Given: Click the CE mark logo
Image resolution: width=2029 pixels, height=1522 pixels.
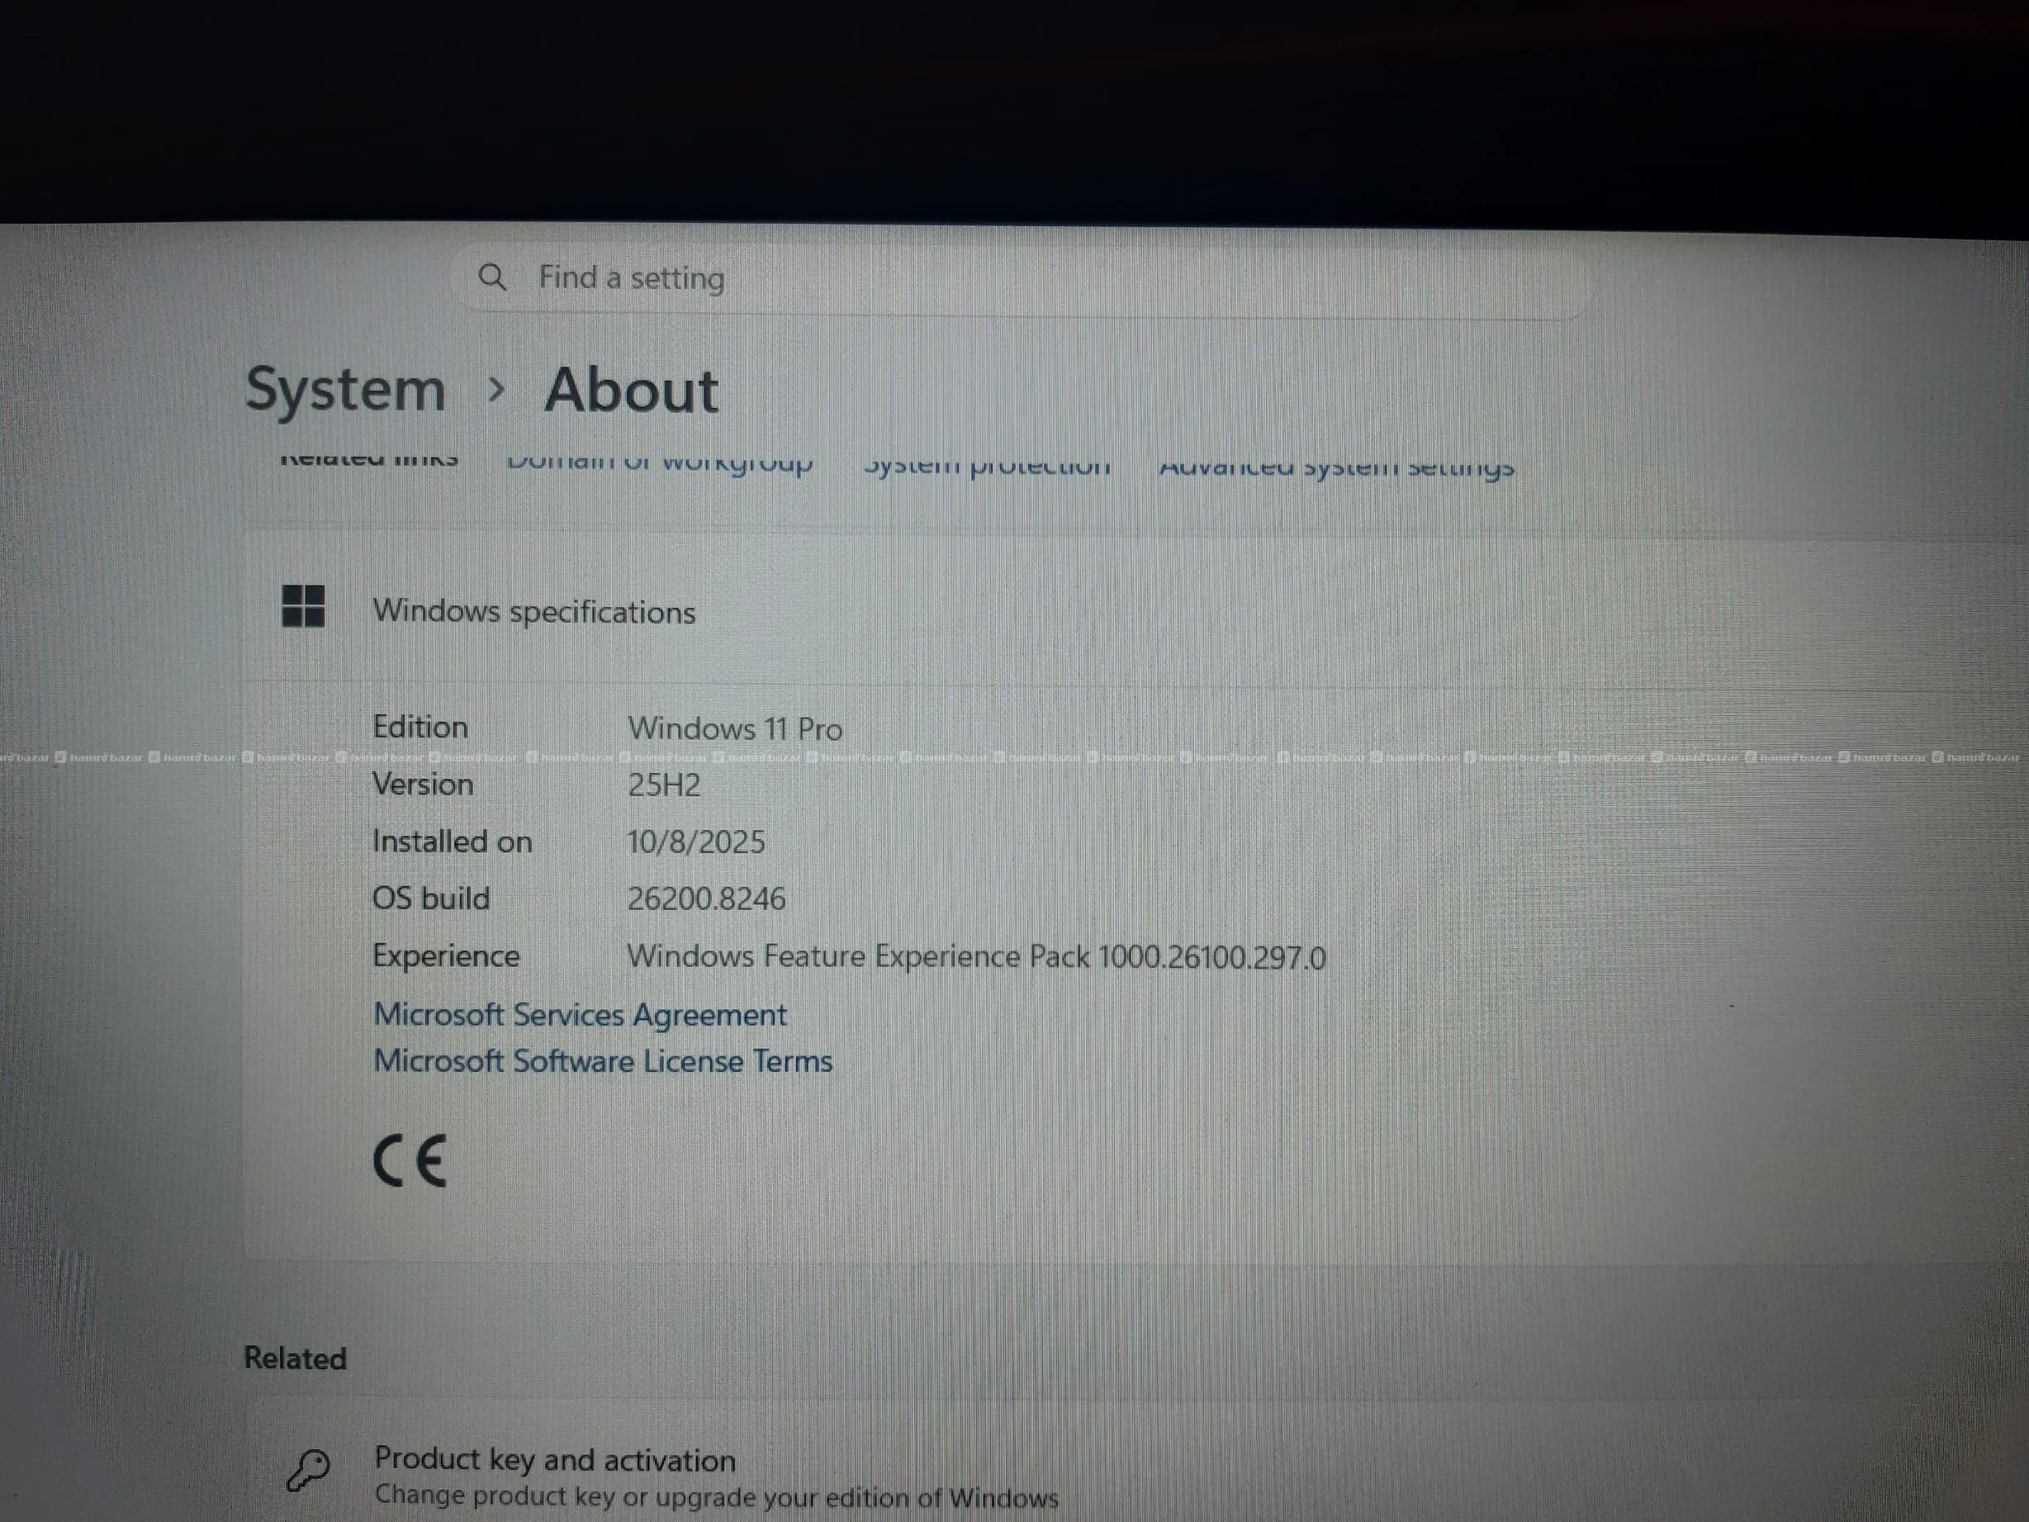Looking at the screenshot, I should [410, 1160].
